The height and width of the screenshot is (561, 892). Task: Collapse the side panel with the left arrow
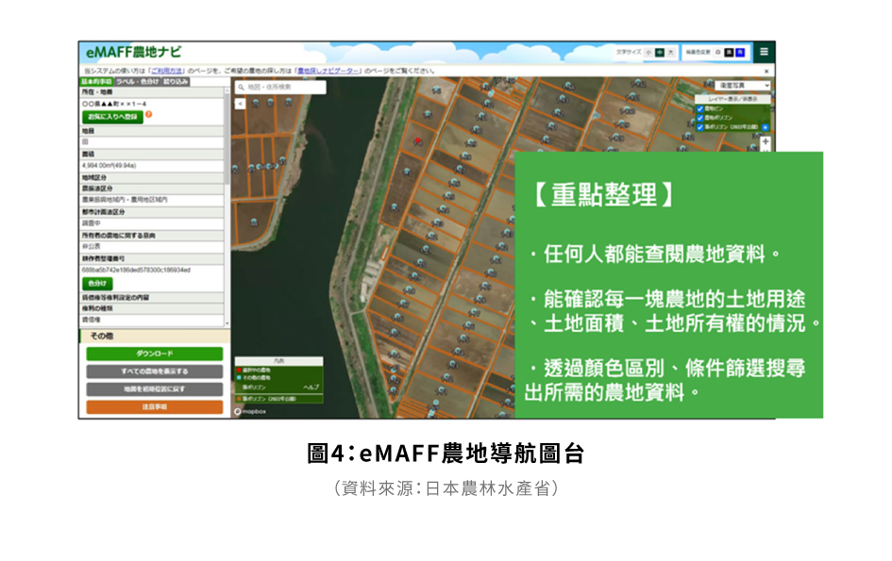[x=240, y=103]
